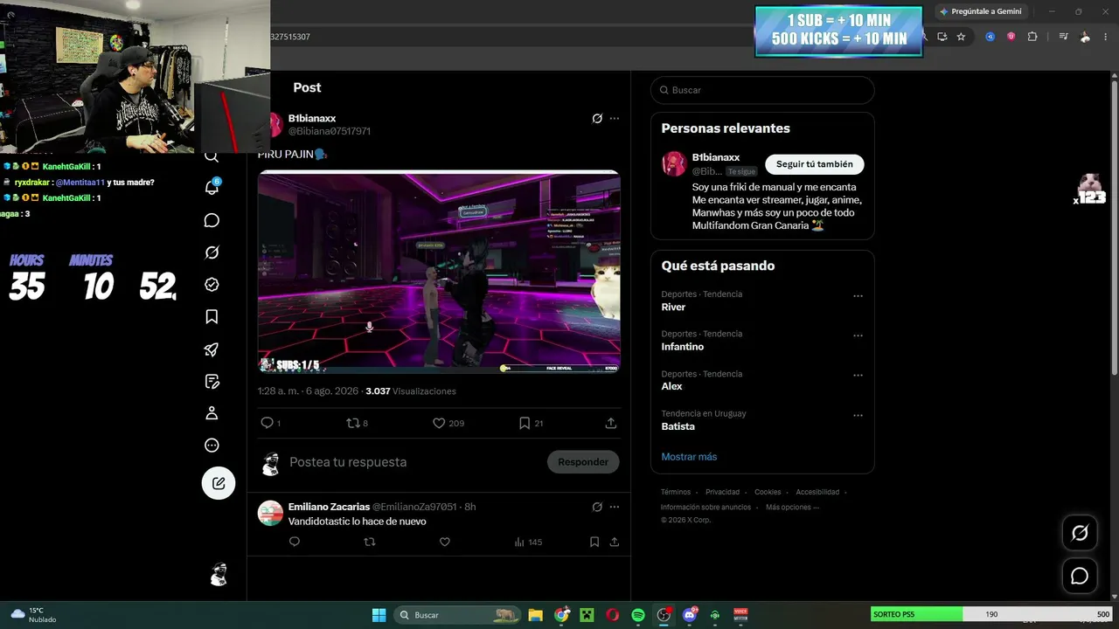Open the River trending topic

coord(673,307)
